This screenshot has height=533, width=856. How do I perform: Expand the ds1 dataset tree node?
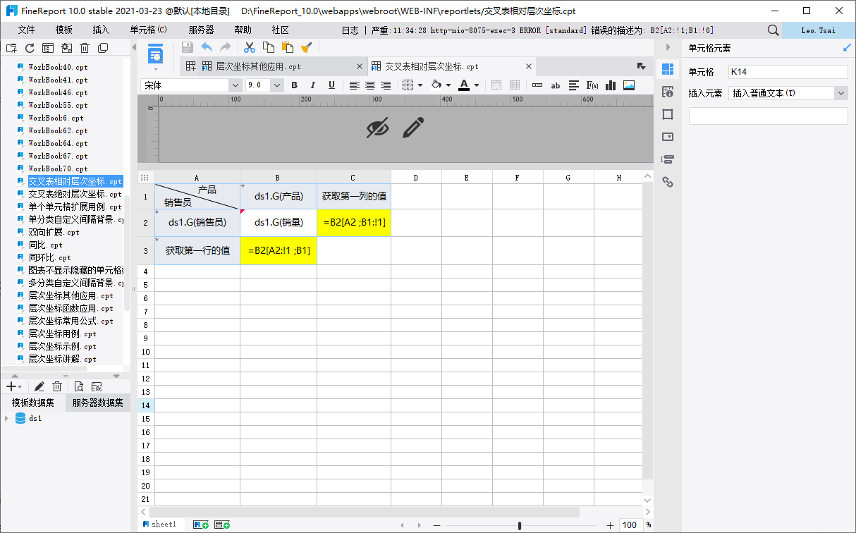6,418
